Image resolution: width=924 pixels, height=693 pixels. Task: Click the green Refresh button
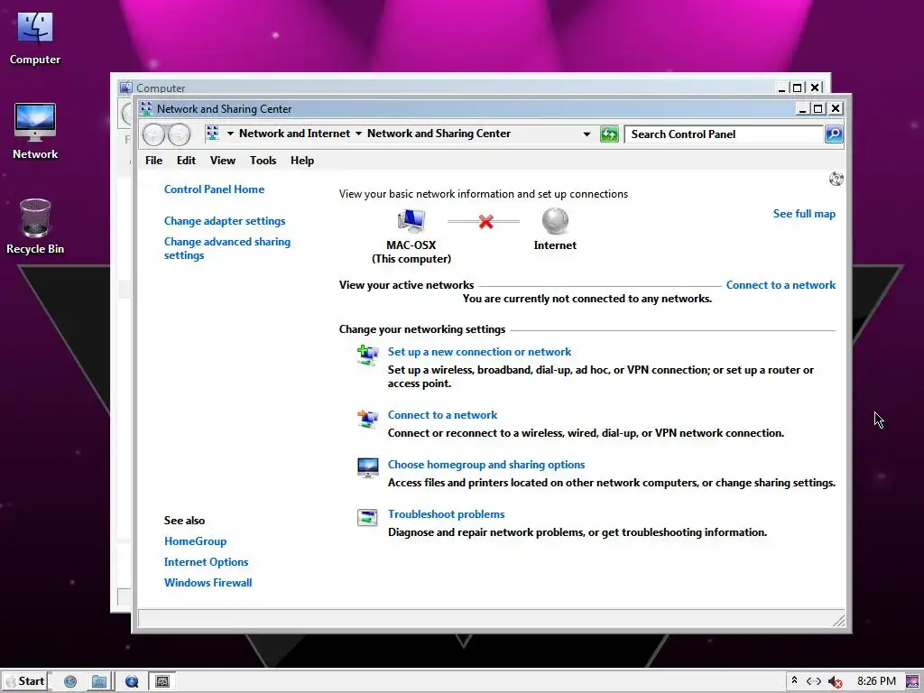coord(609,134)
